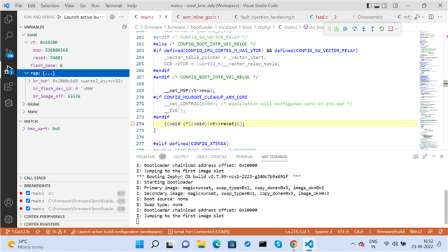This screenshot has height=252, width=448.
Task: Open launch.json with the gear icon
Action: coord(112,17)
